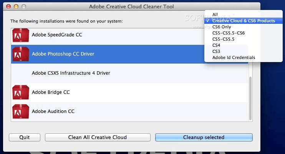Choose Creative Cloud & CS6 Products option
Viewport: 285px width, 154px height.
244,21
